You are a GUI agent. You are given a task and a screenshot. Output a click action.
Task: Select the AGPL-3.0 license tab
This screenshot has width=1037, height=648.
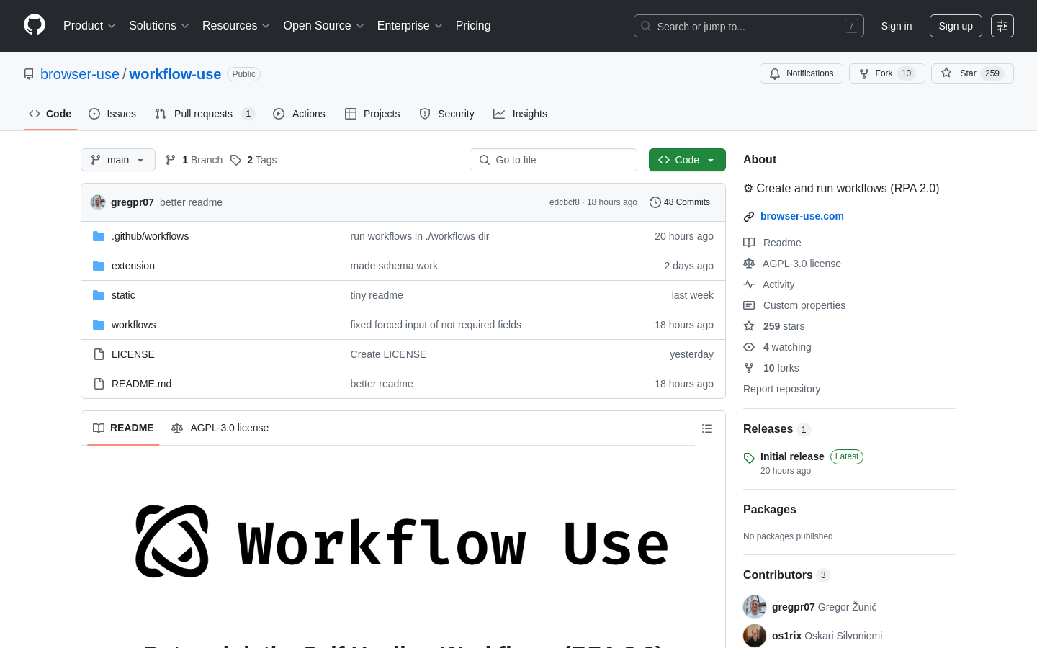coord(220,428)
